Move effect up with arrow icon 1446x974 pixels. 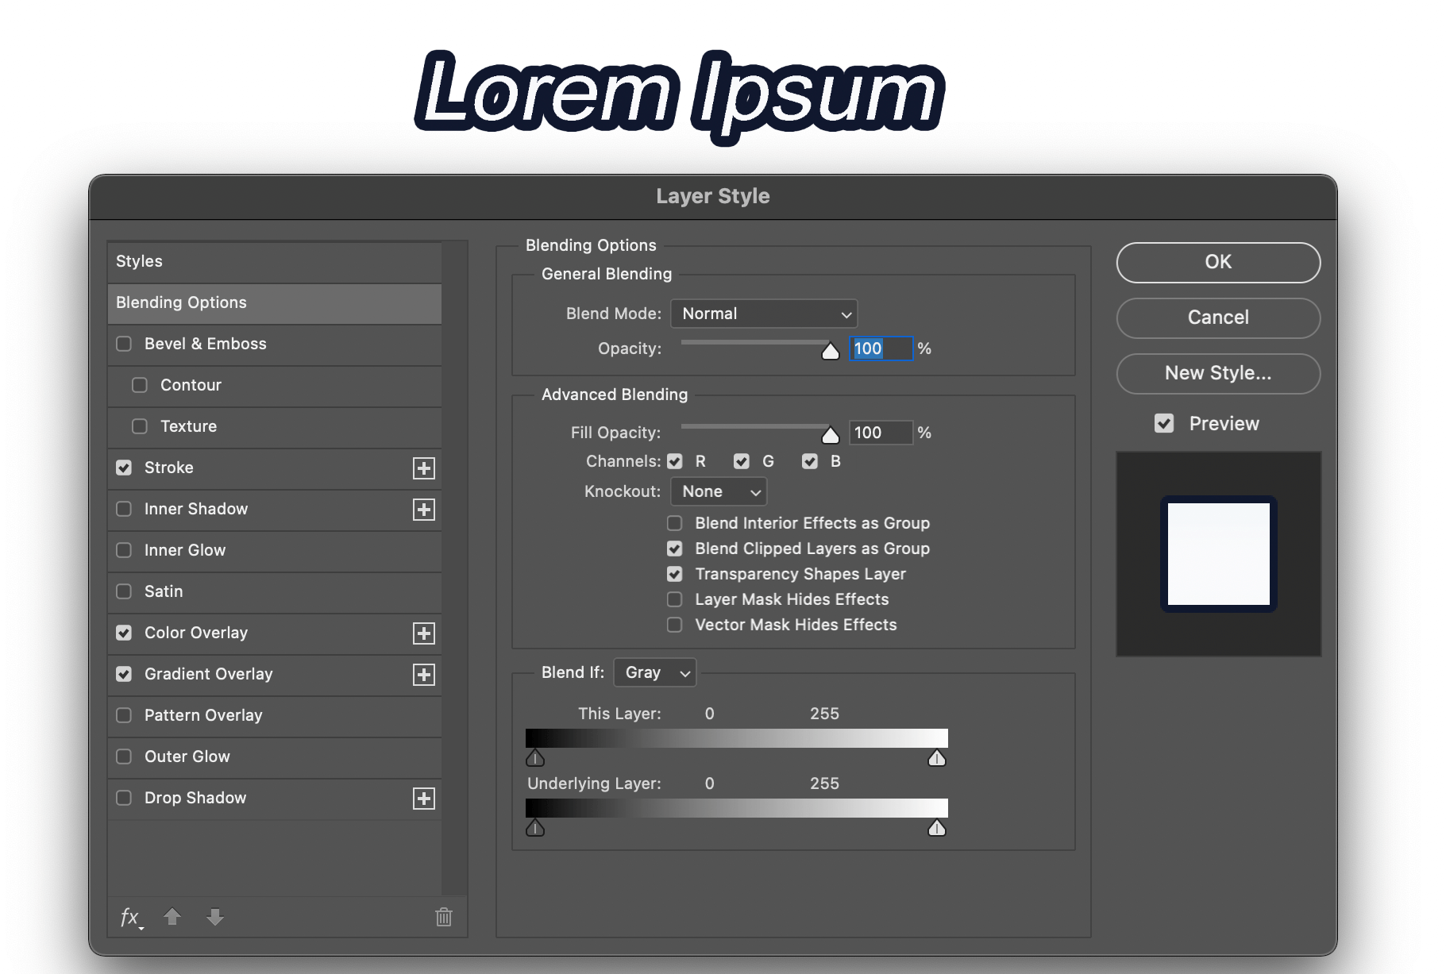173,917
